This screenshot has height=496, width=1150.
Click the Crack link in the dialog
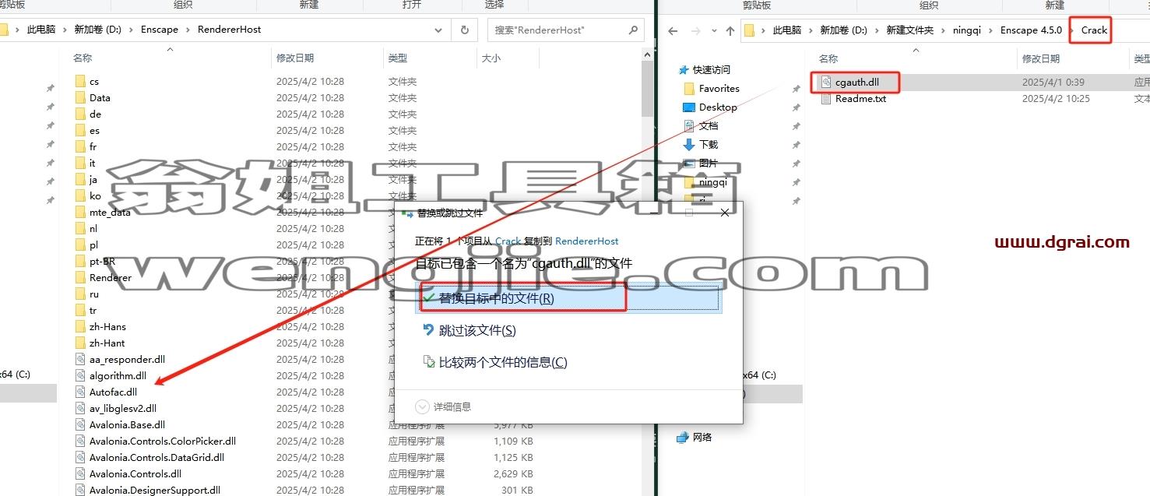[x=508, y=241]
